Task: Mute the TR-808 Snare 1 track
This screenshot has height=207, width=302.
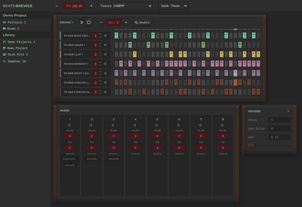Action: [105, 45]
